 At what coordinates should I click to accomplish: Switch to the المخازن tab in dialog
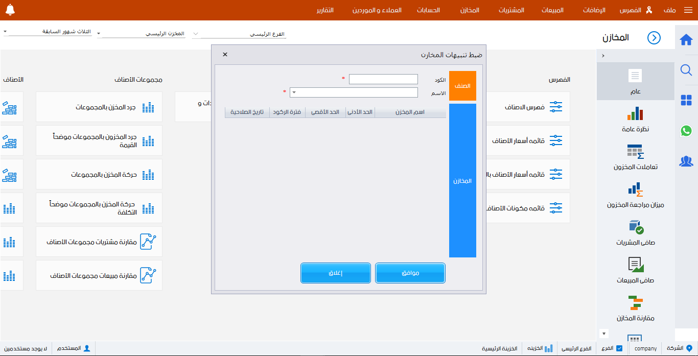tap(462, 181)
